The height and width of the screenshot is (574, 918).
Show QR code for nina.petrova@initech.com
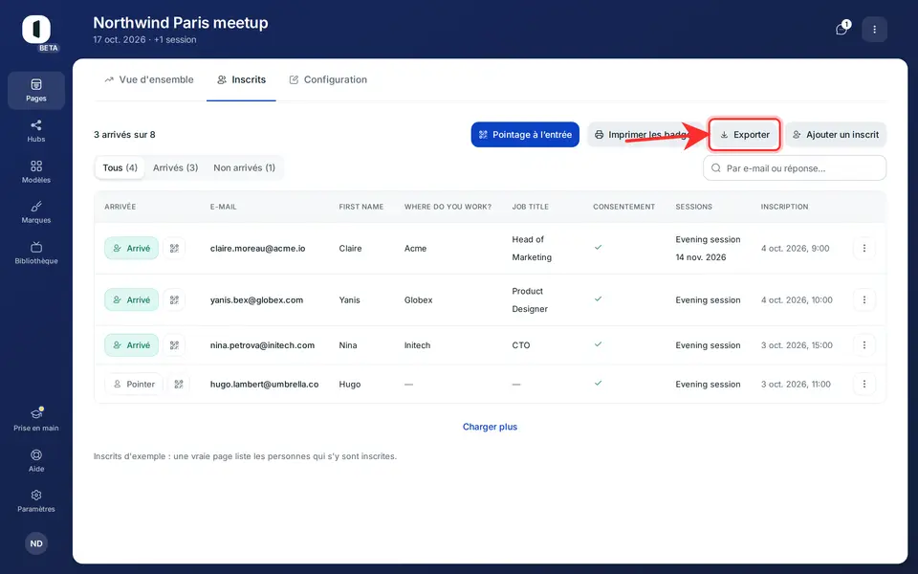[174, 345]
